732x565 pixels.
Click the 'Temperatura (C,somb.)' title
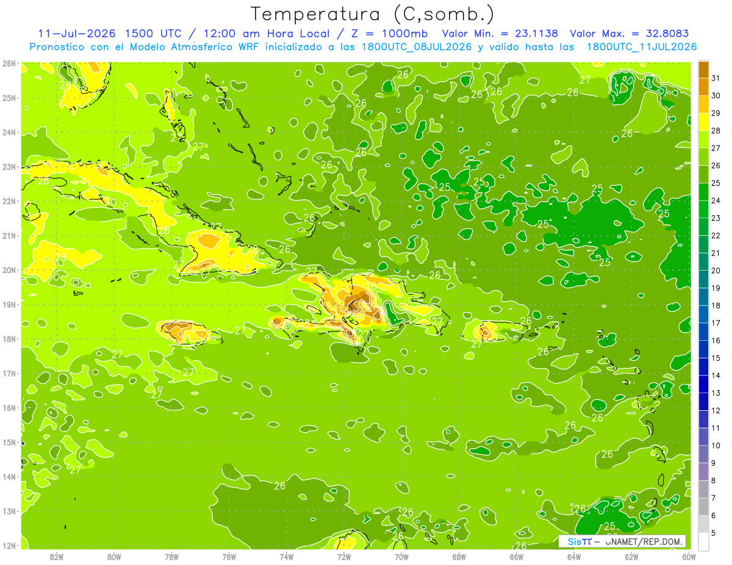point(373,14)
